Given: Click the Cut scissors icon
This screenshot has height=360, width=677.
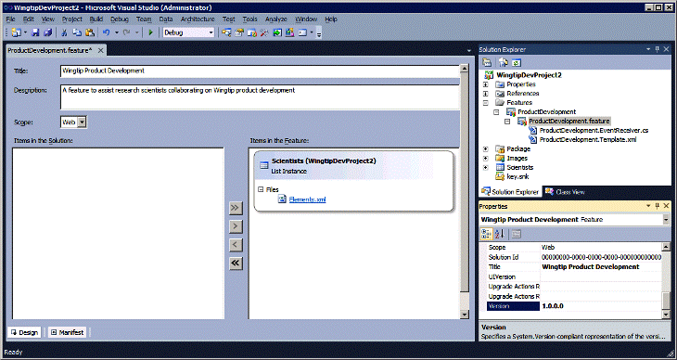Looking at the screenshot, I should [64, 32].
